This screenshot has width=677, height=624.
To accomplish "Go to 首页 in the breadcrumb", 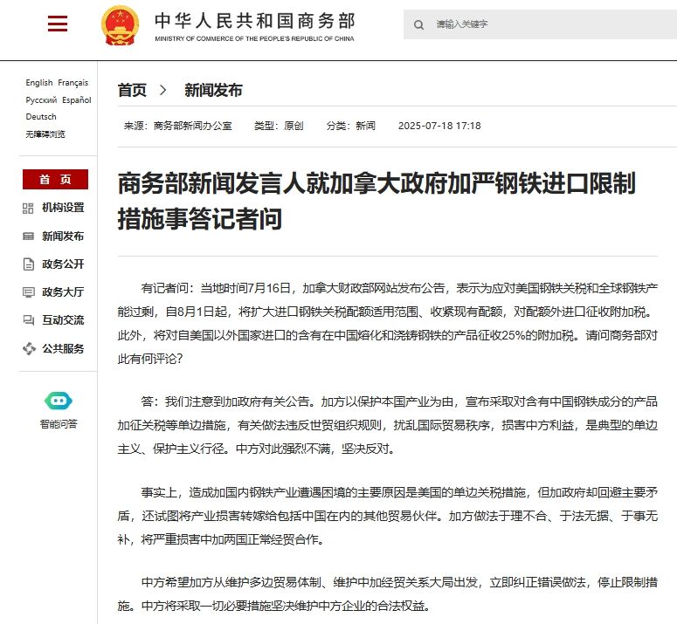I will pyautogui.click(x=132, y=90).
